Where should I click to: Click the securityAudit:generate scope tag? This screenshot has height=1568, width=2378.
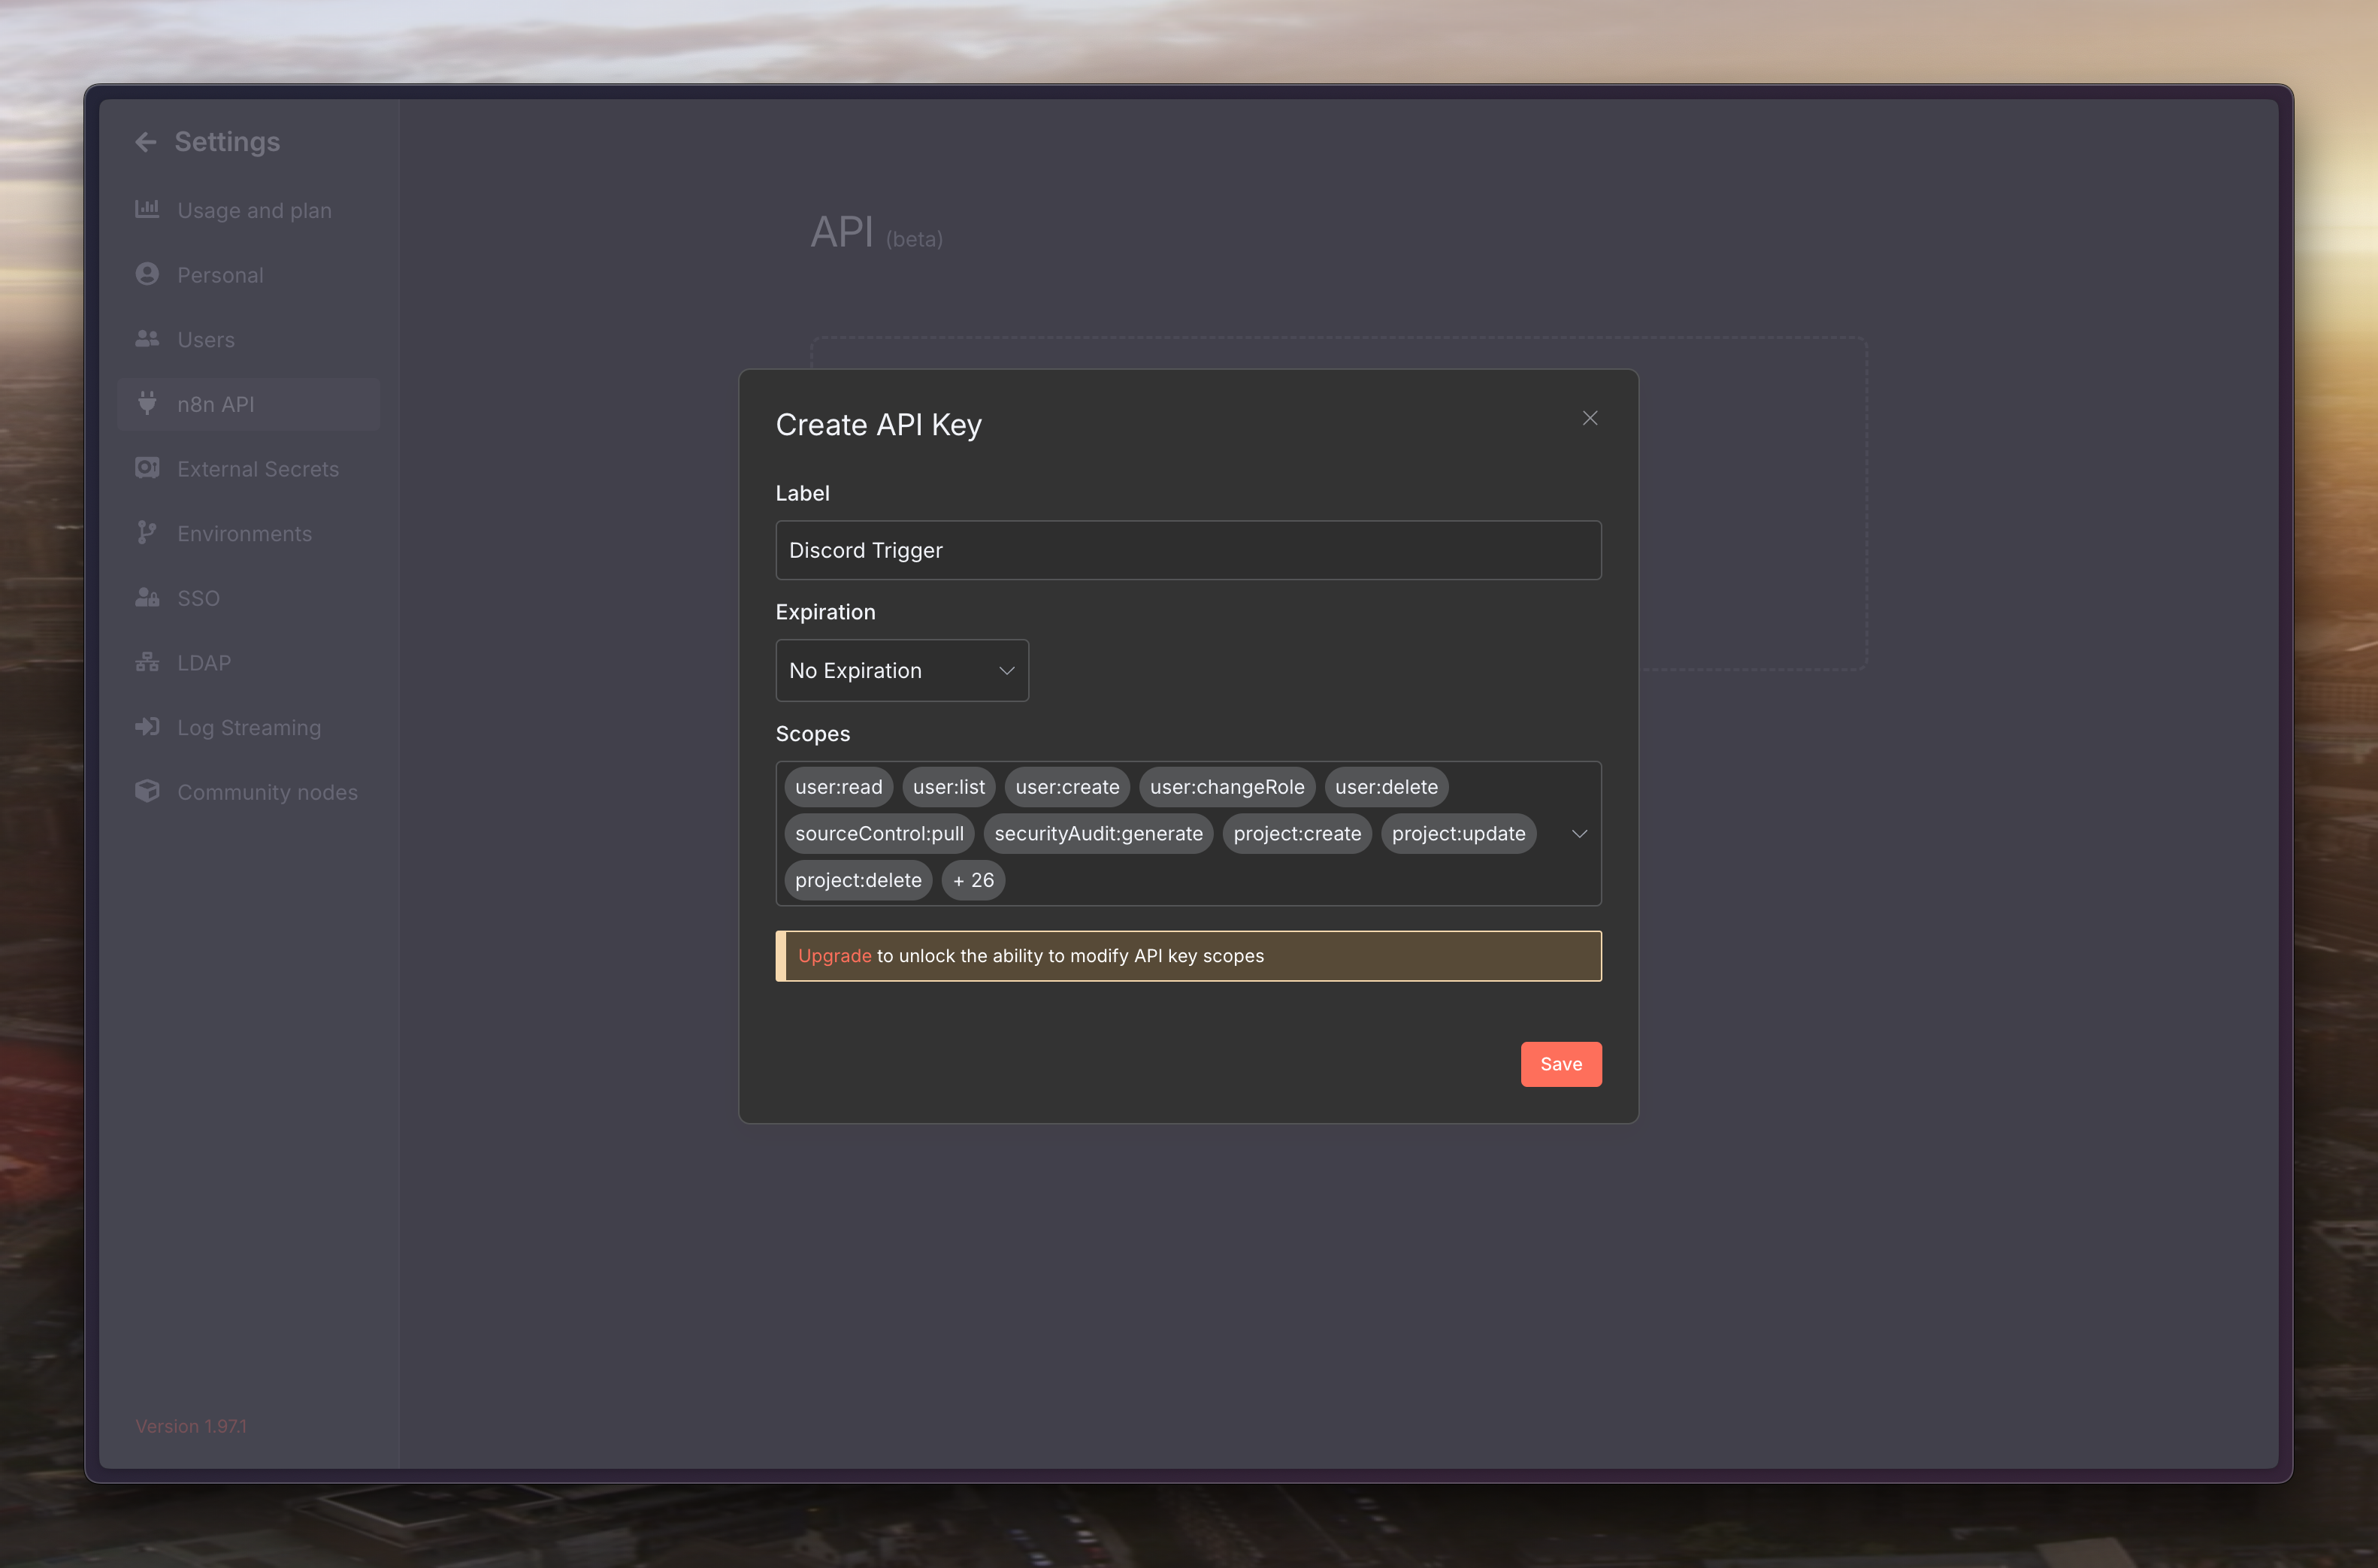point(1097,833)
